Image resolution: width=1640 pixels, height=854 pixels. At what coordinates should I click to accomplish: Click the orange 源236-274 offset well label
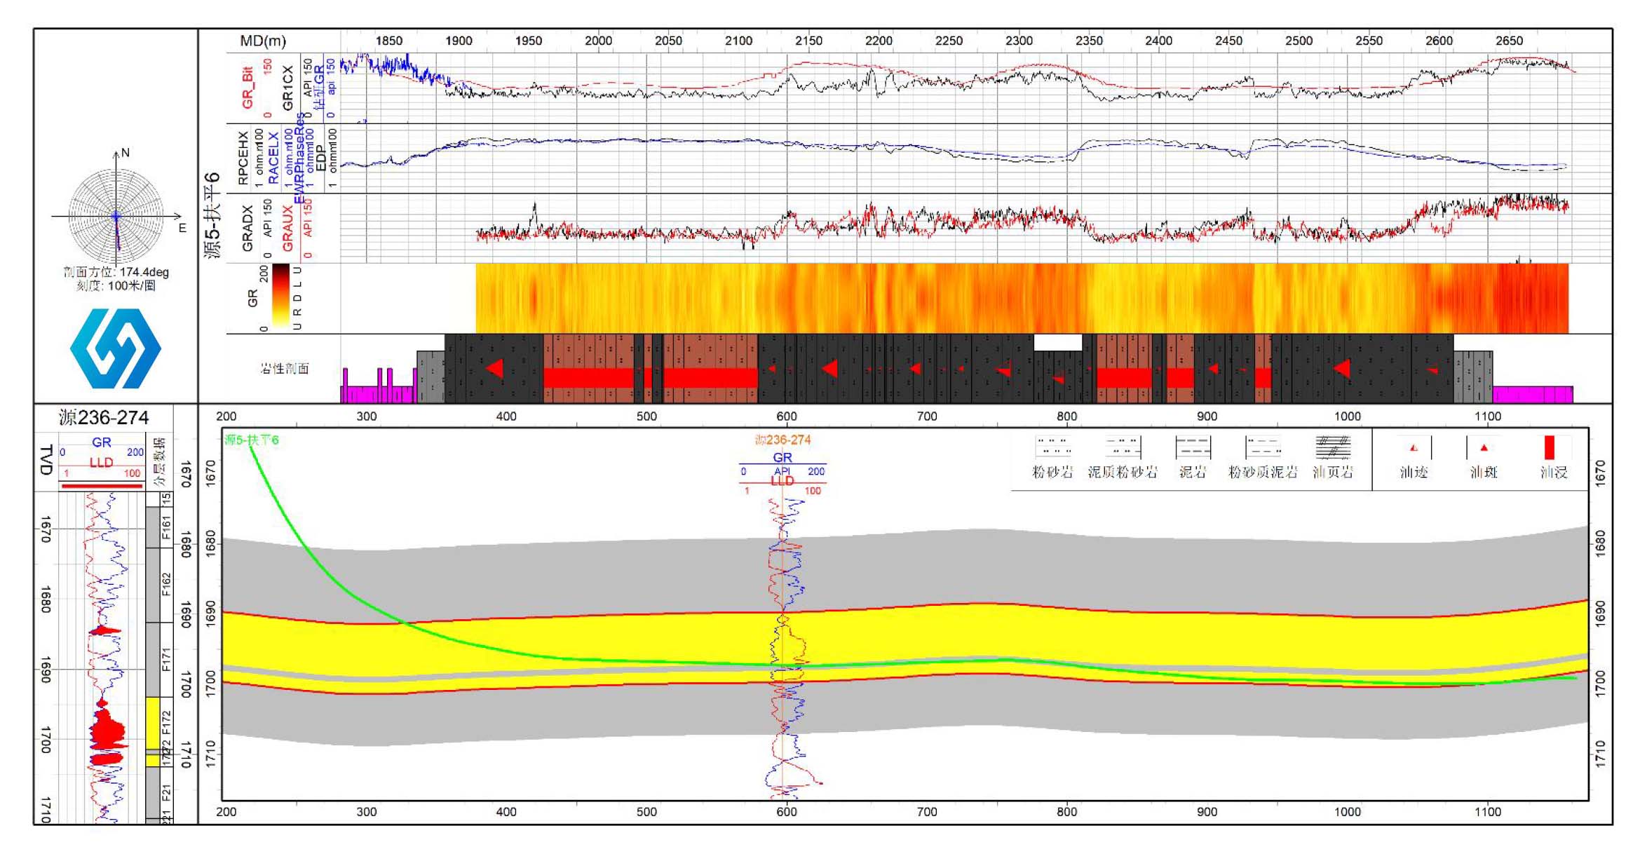782,440
